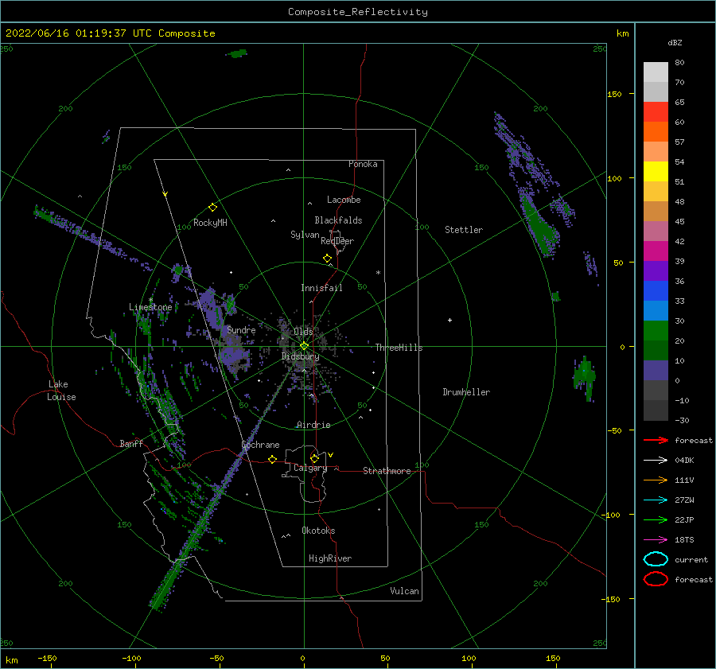
Task: Click the HighRiver town label
Action: [330, 558]
